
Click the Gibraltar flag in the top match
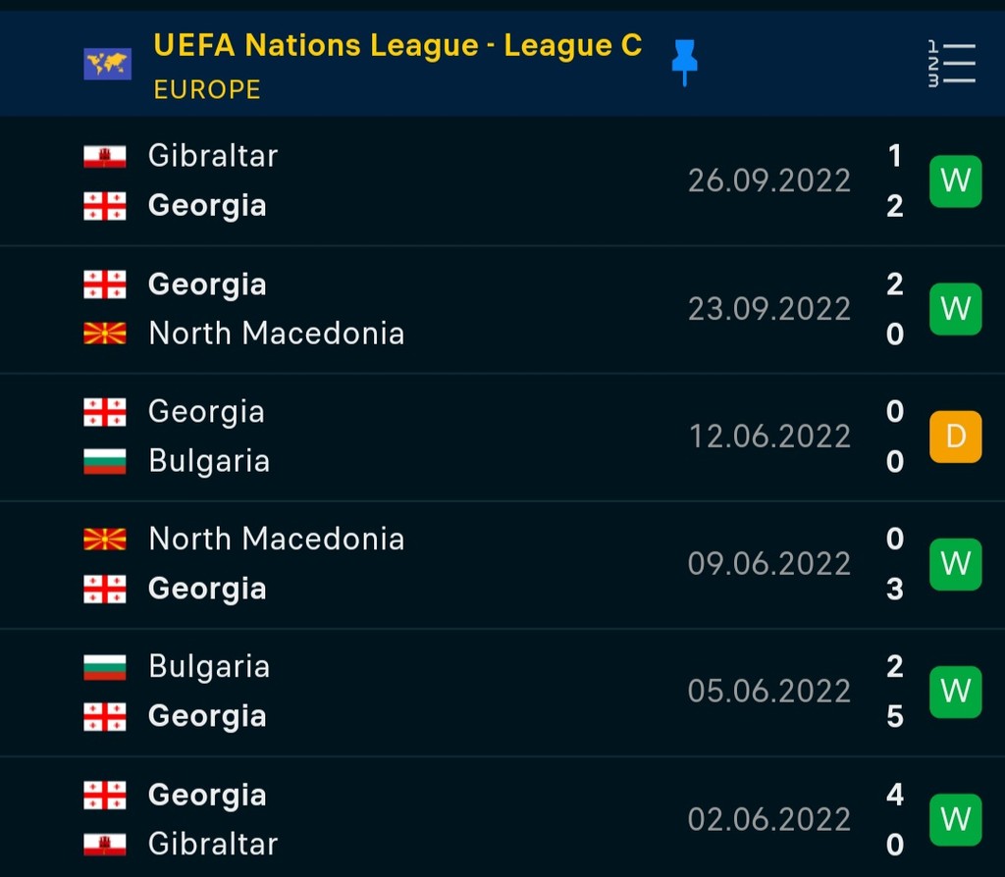tap(105, 156)
